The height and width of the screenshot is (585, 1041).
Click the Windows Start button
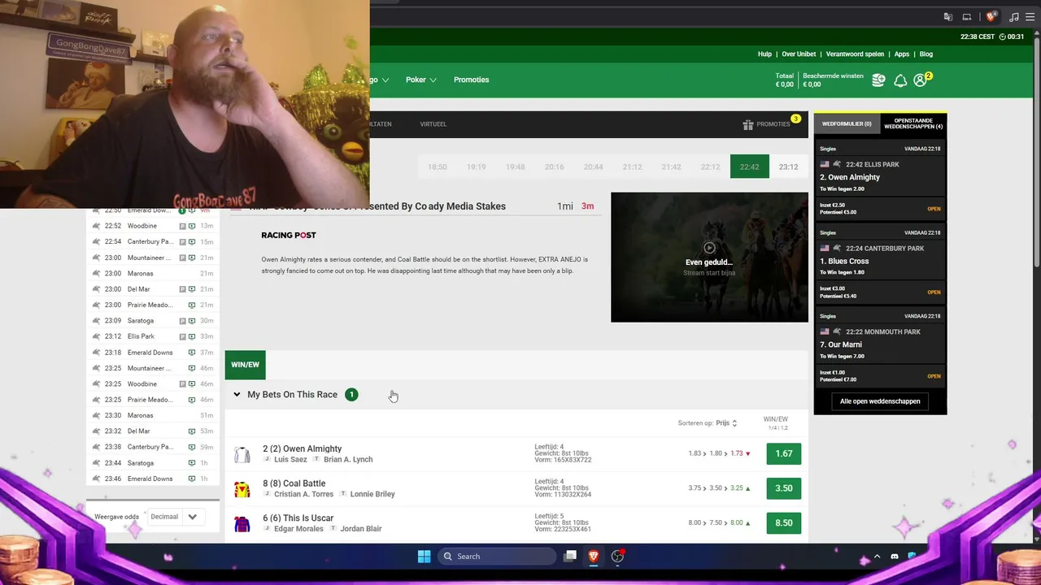pos(424,557)
